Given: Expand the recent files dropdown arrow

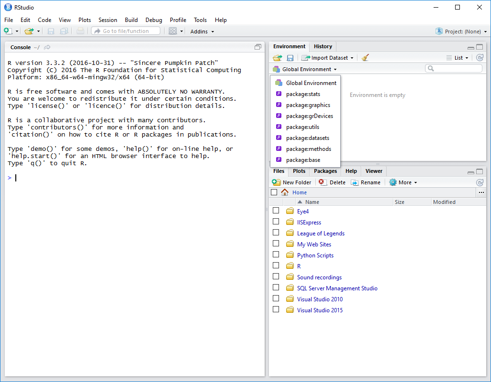Looking at the screenshot, I should [x=38, y=31].
